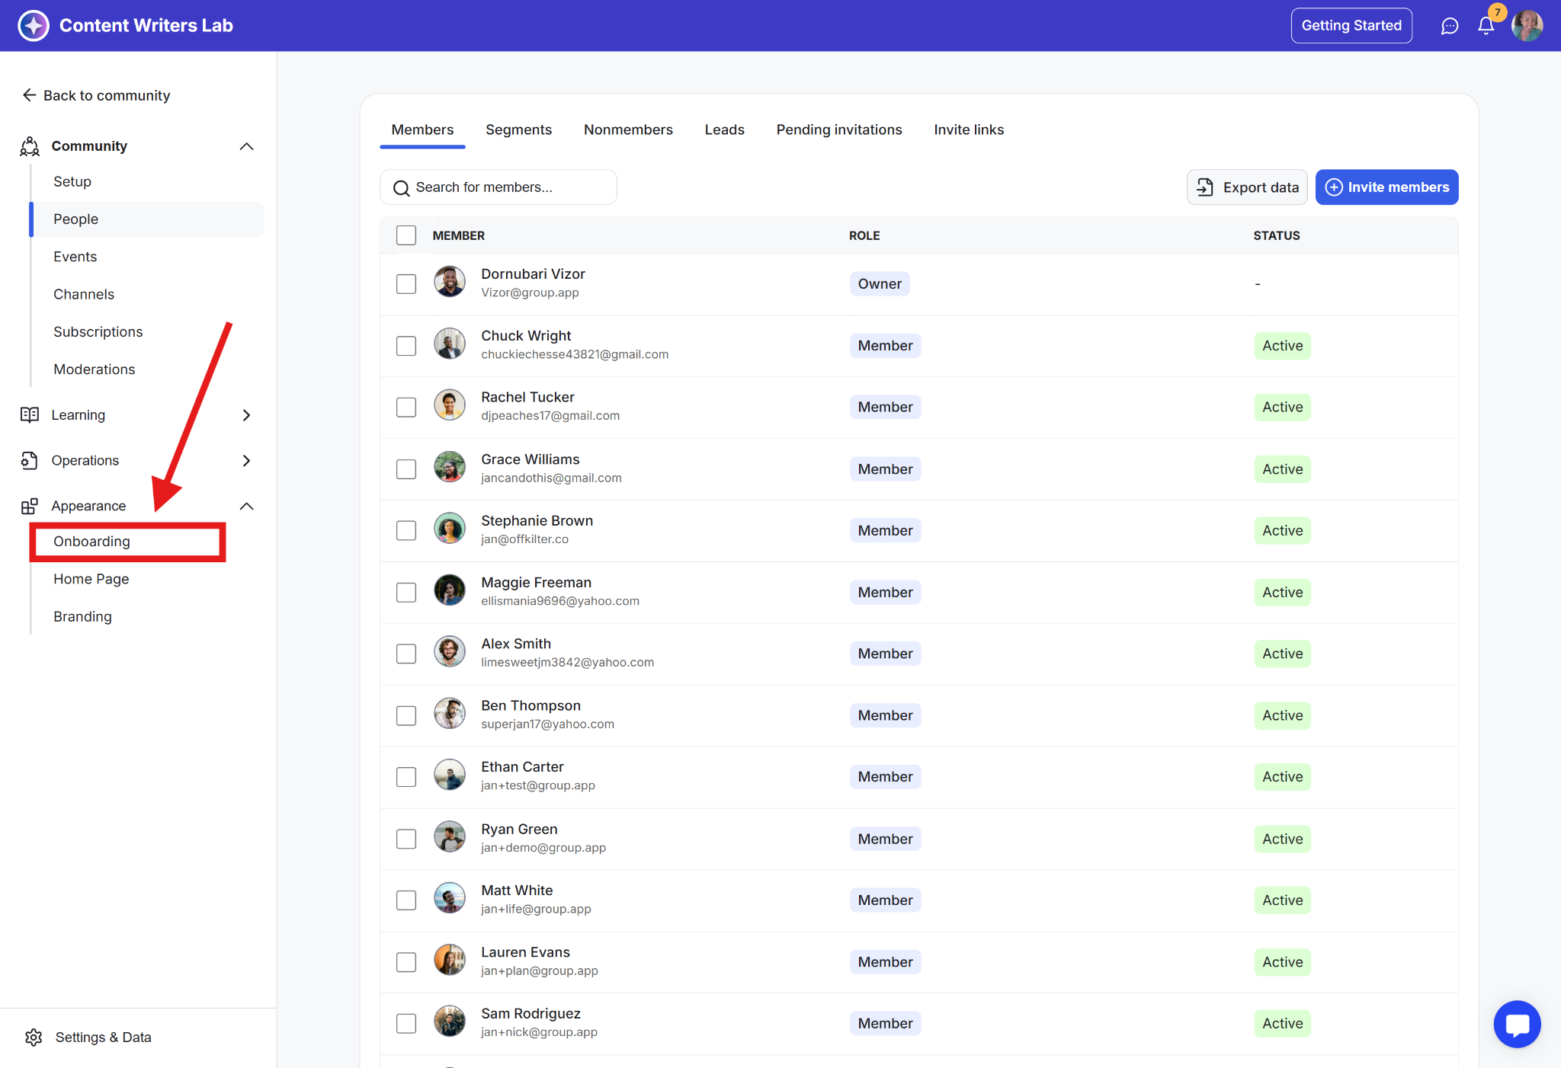Toggle the select-all members checkbox
The height and width of the screenshot is (1068, 1561).
pos(406,235)
